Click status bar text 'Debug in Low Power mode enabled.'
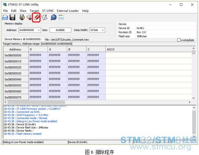Image resolution: width=199 pixels, height=155 pixels. (23, 142)
